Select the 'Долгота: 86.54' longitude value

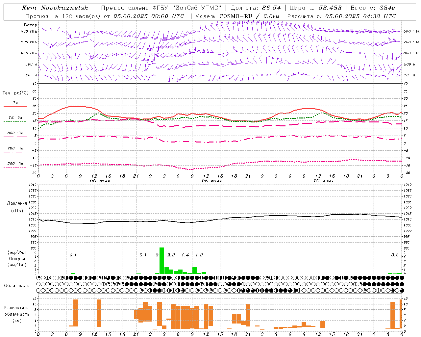point(256,8)
